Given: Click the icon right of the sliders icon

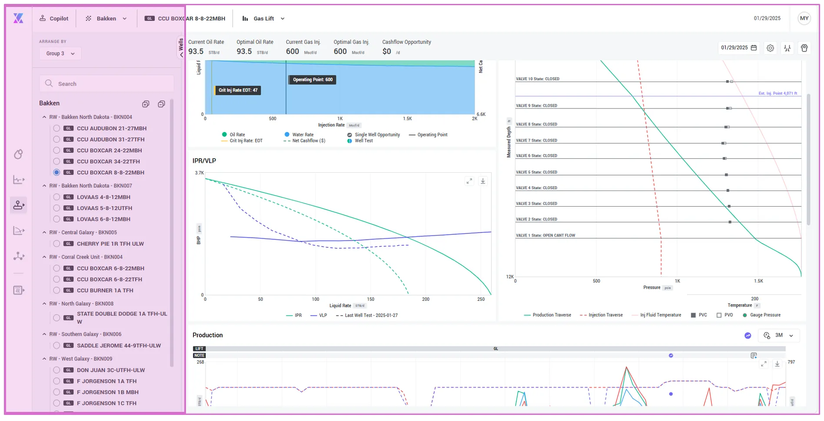Looking at the screenshot, I should [804, 48].
